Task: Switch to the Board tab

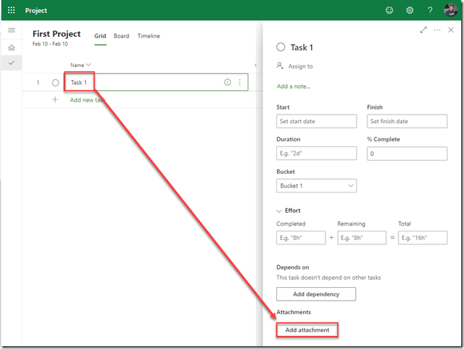Action: pos(121,36)
